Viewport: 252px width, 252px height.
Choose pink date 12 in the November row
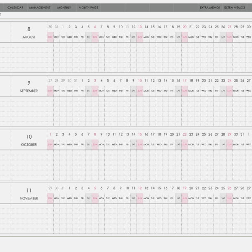point(140,188)
